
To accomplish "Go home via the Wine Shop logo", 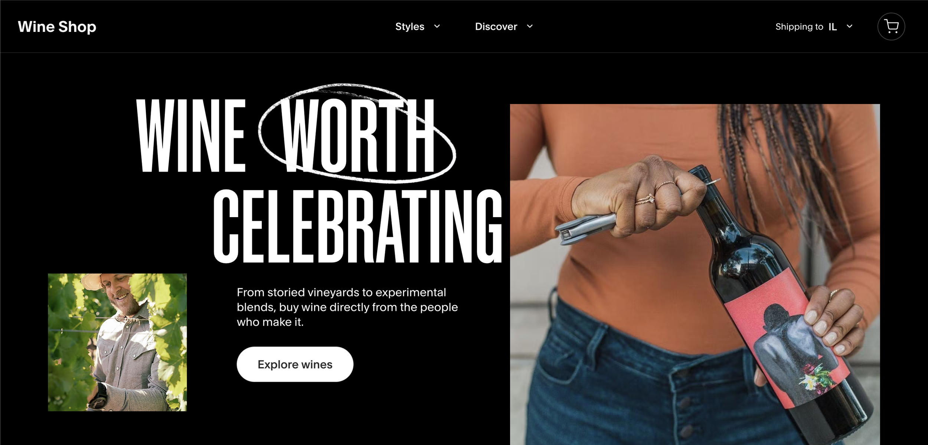I will [x=57, y=27].
